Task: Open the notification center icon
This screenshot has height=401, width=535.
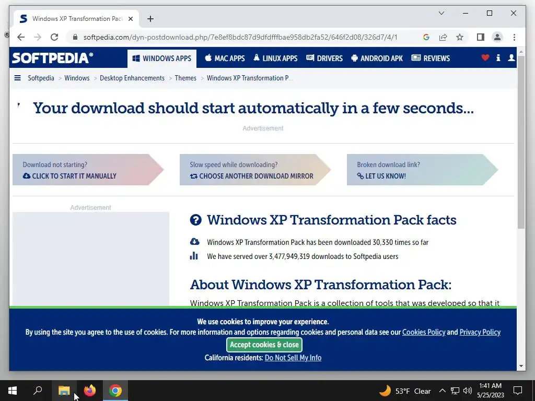Action: [518, 391]
